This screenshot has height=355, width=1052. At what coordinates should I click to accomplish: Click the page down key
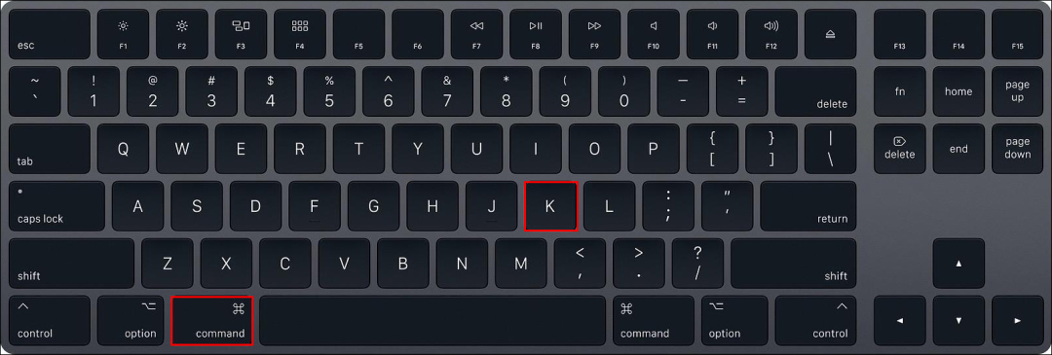(1018, 149)
